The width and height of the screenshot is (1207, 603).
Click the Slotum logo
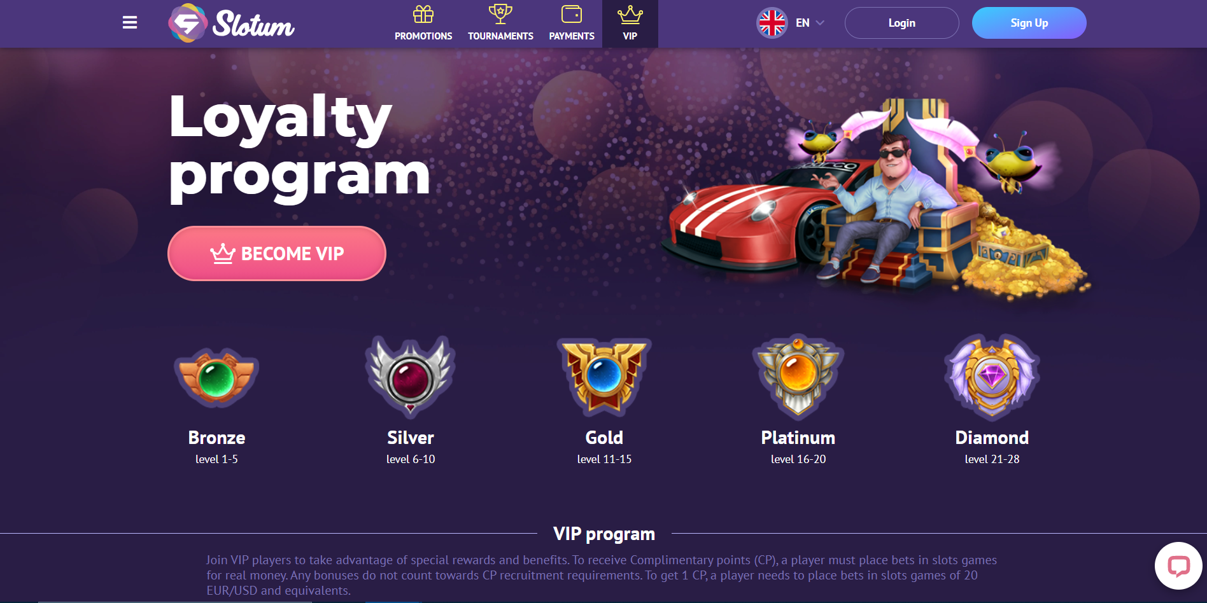pyautogui.click(x=231, y=23)
